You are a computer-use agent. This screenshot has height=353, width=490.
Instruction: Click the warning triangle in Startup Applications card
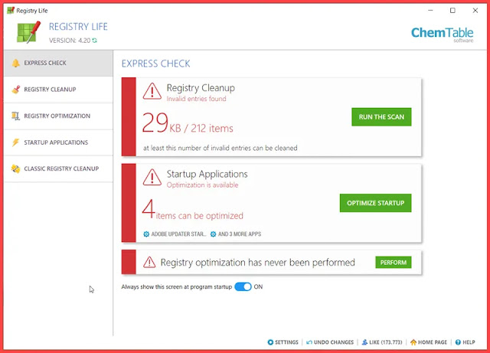click(152, 178)
